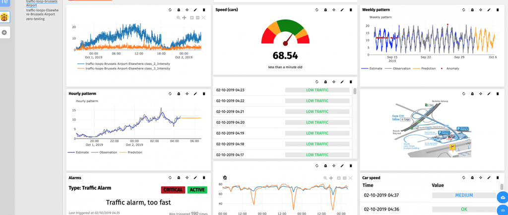Open traffic-loops-Elsewhere-Brussels Airport item

42,12
